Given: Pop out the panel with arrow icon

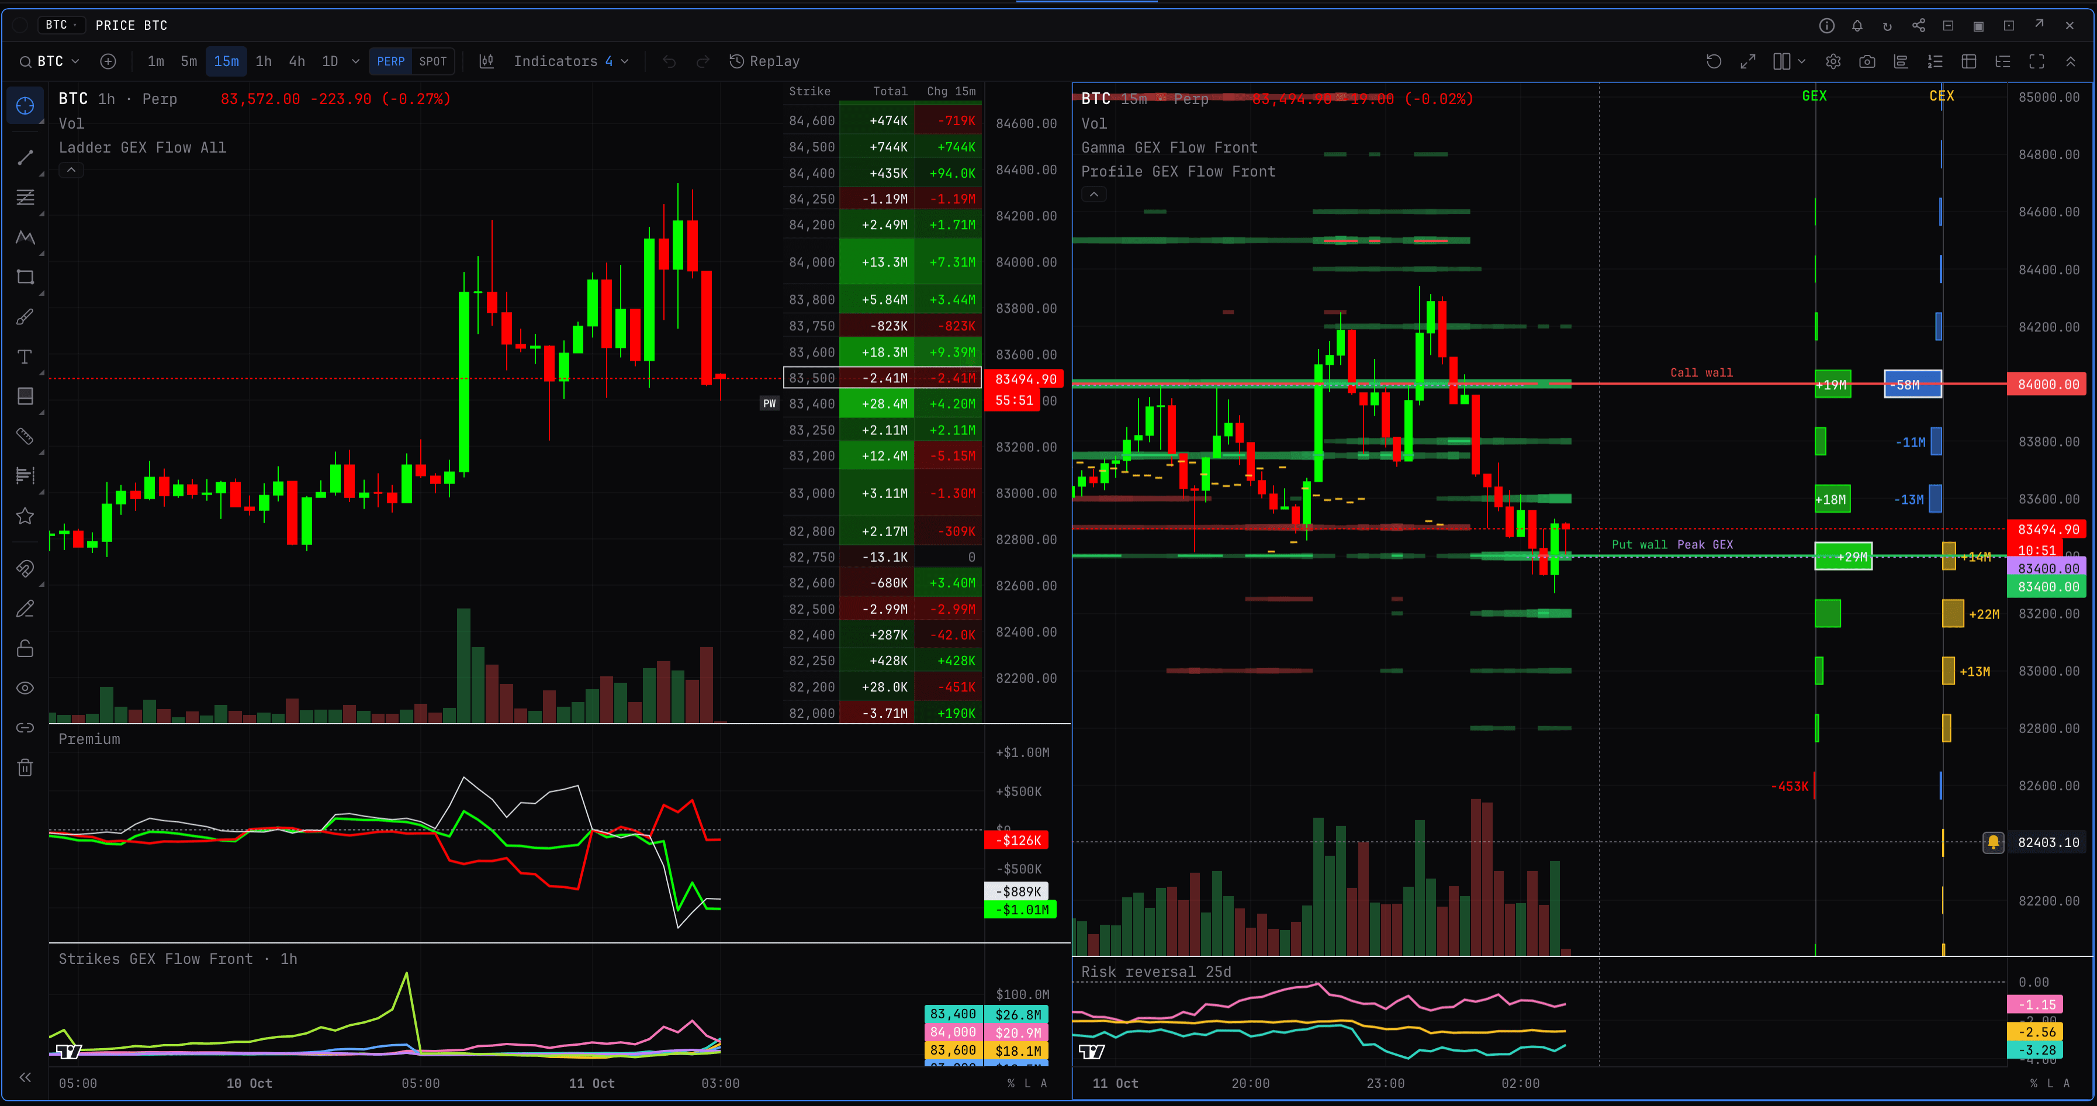Looking at the screenshot, I should [2039, 25].
